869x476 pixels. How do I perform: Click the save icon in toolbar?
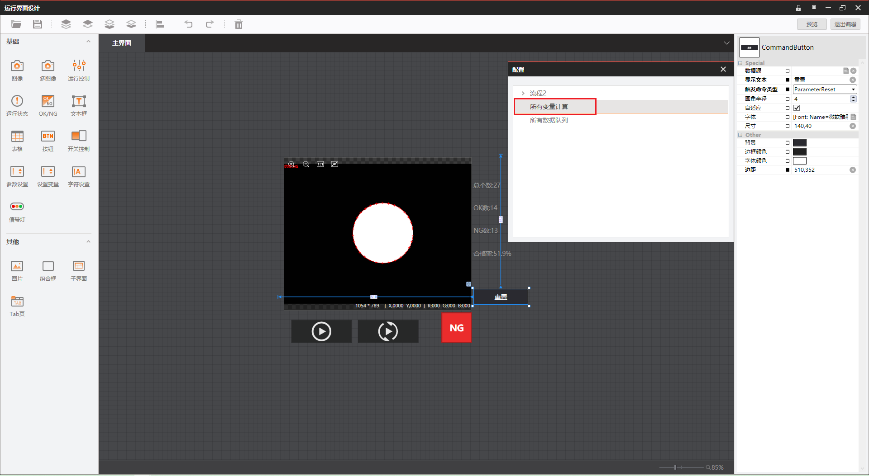click(38, 24)
